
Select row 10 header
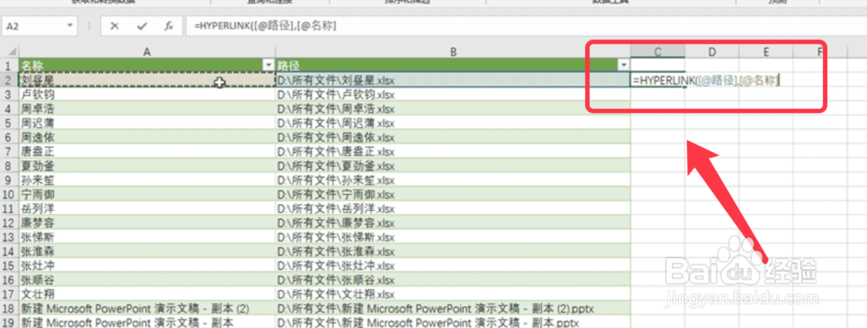pos(10,195)
